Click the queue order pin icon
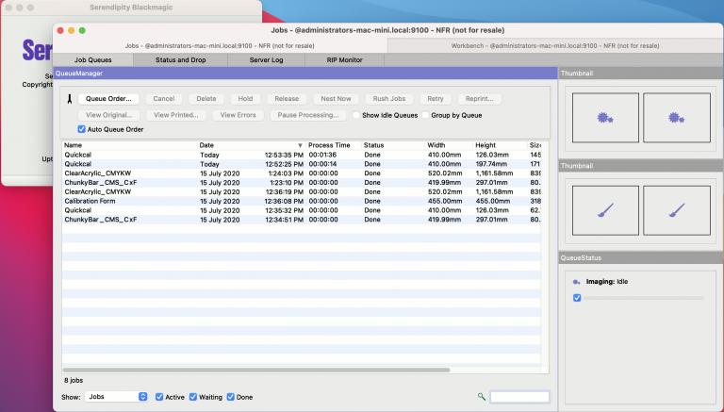Screen dimensions: 724x412 (69, 99)
